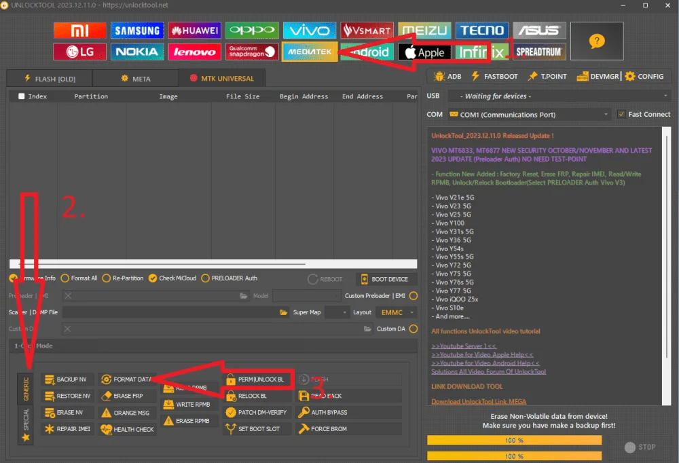679x463 pixels.
Task: Open the Lenovo brand tile
Action: click(195, 52)
